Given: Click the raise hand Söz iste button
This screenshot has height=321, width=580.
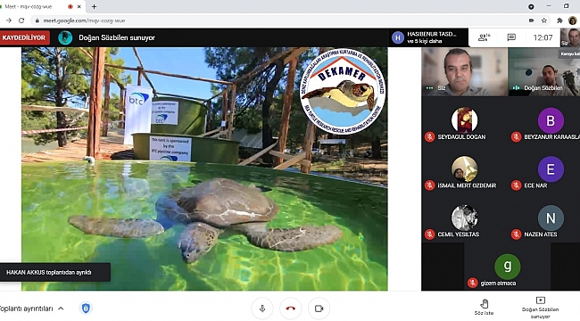Looking at the screenshot, I should click(x=485, y=307).
